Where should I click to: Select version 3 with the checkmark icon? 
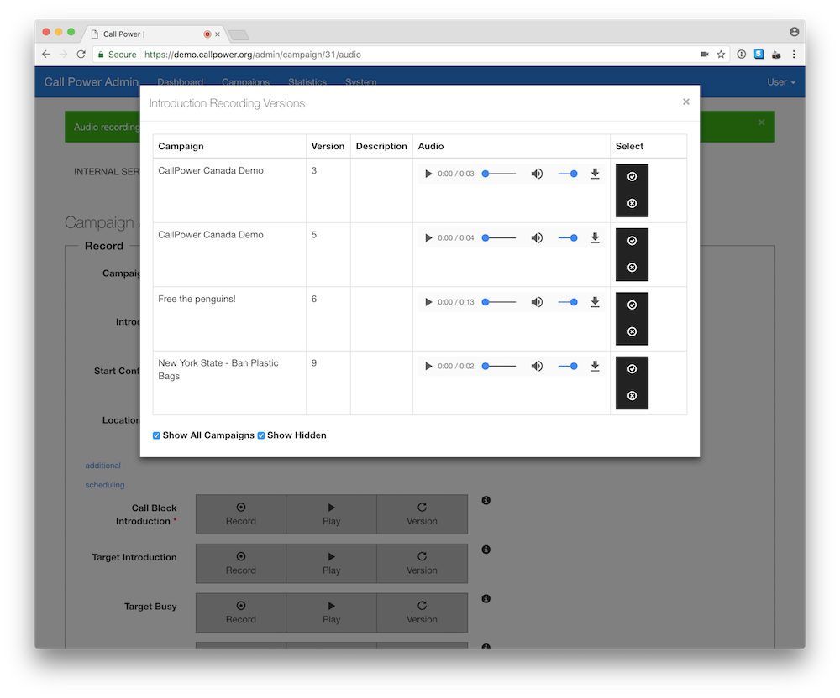click(632, 177)
